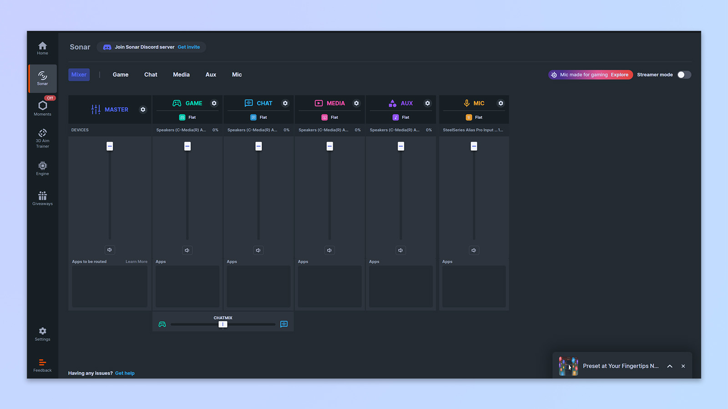Open Moments from the sidebar
This screenshot has height=409, width=728.
tap(42, 108)
